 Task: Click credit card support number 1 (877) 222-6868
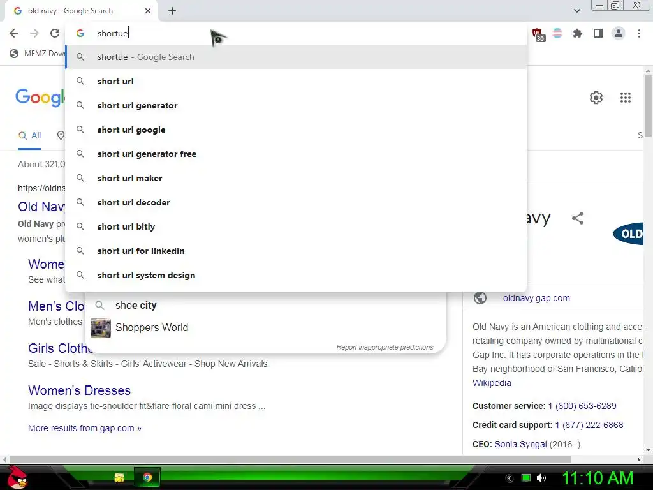point(589,425)
